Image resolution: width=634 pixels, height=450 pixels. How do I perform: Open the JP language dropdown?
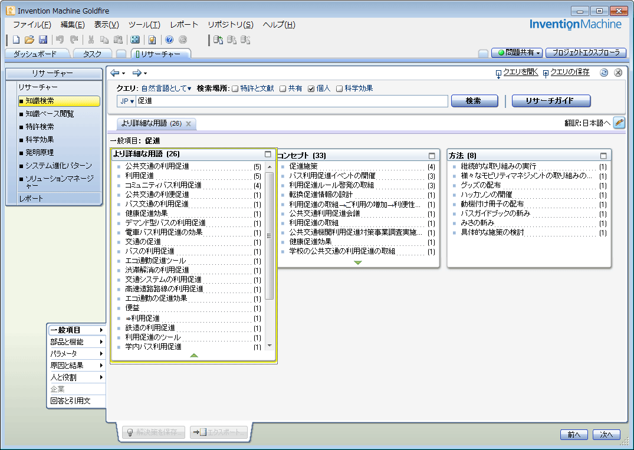[127, 101]
